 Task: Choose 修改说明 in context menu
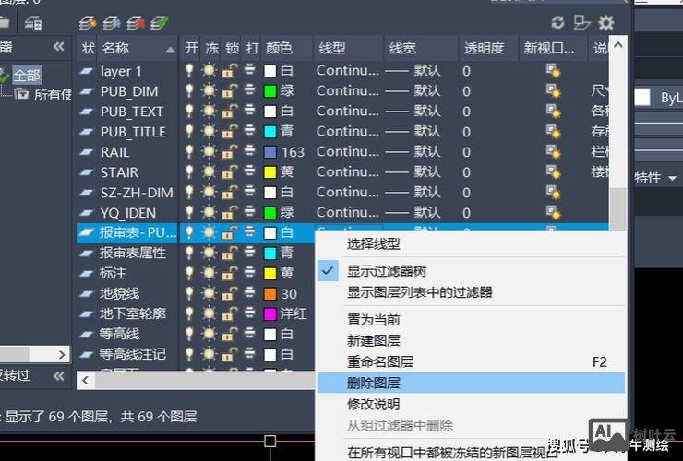(x=373, y=404)
